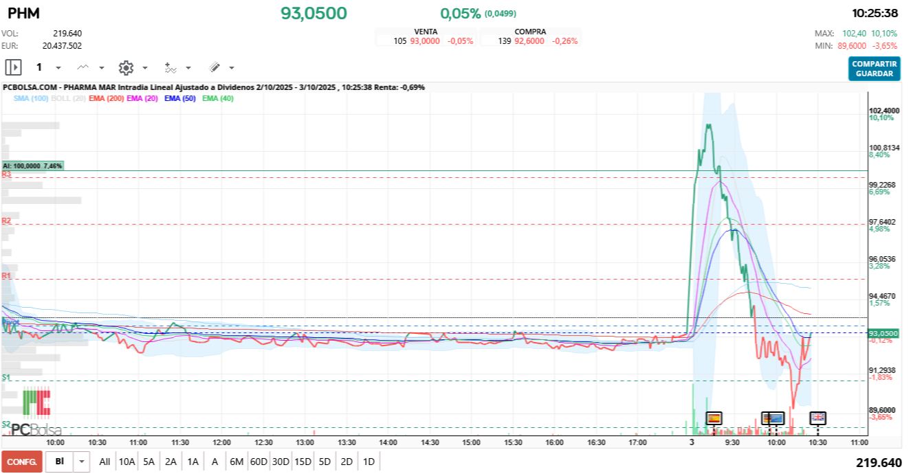Click the Al: 100,0000 alert line label

[x=32, y=166]
